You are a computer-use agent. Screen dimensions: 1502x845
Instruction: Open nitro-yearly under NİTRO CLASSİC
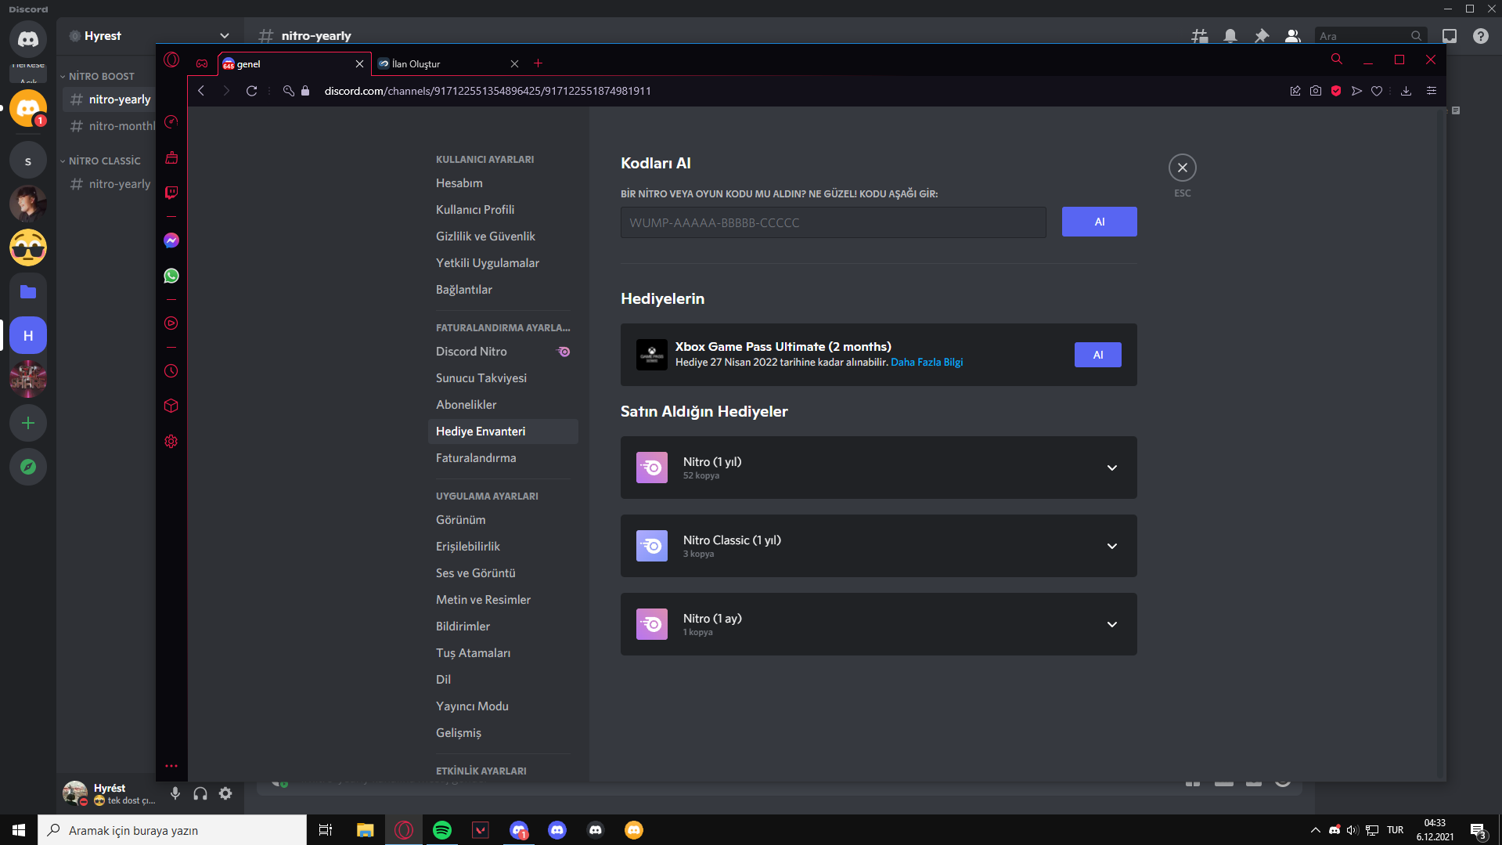(x=110, y=184)
